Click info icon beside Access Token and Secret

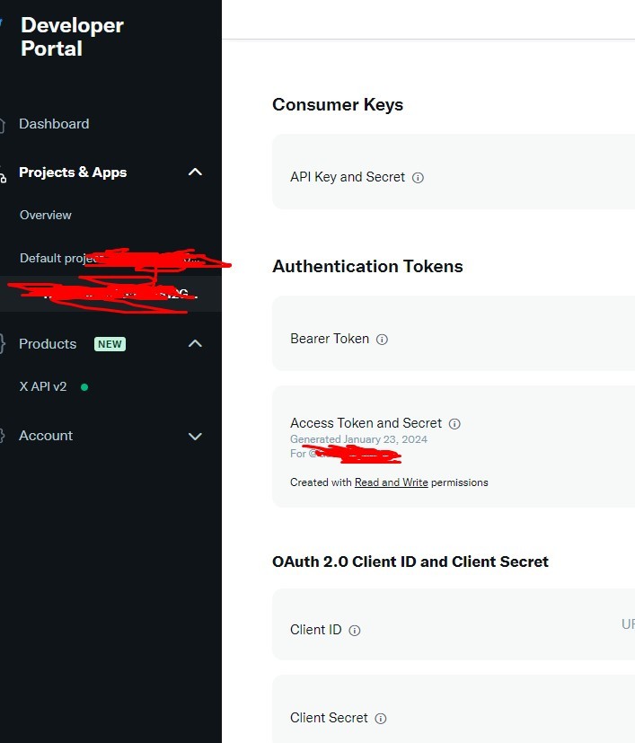coord(454,424)
